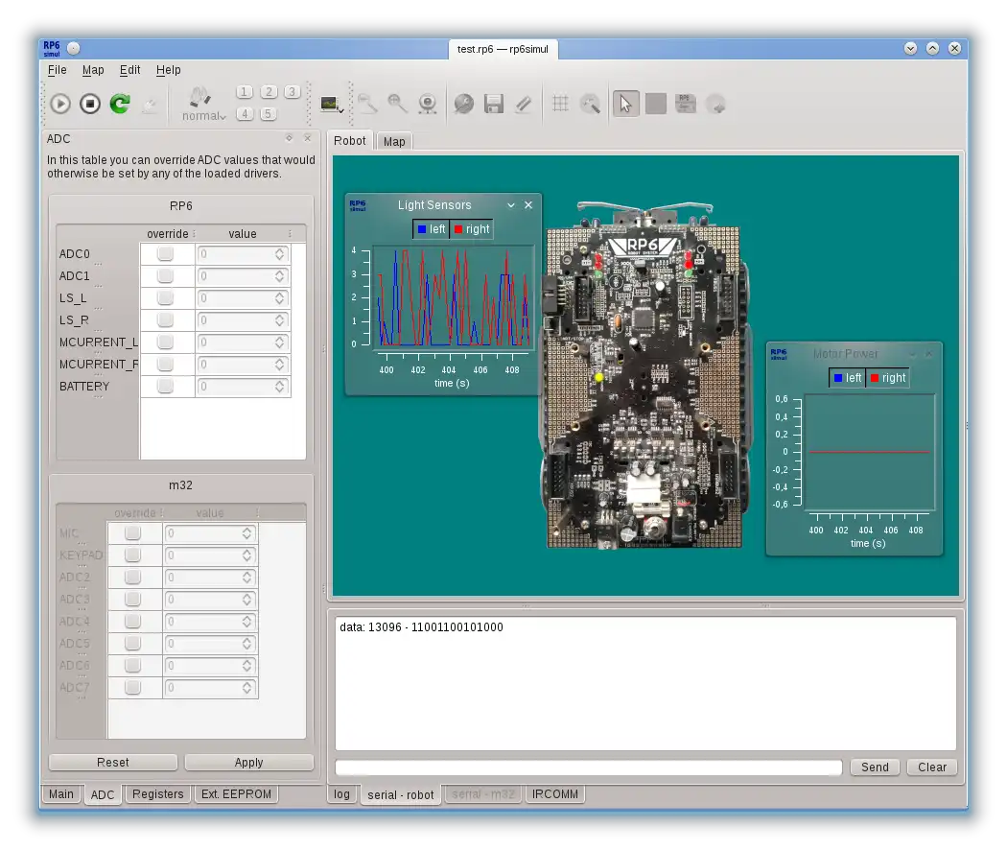The width and height of the screenshot is (1007, 850).
Task: Open the Map menu
Action: click(x=93, y=70)
